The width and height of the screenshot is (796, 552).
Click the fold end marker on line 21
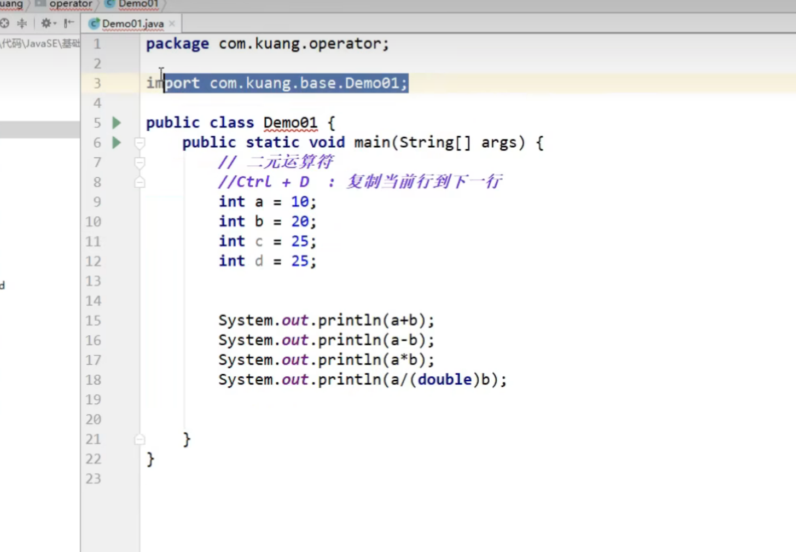point(140,439)
